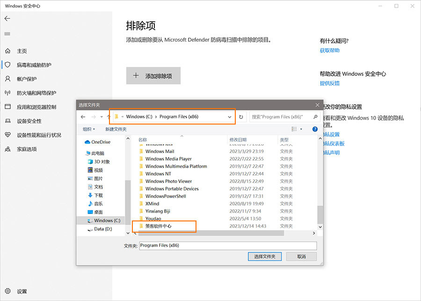Click the change view icon

(294, 129)
